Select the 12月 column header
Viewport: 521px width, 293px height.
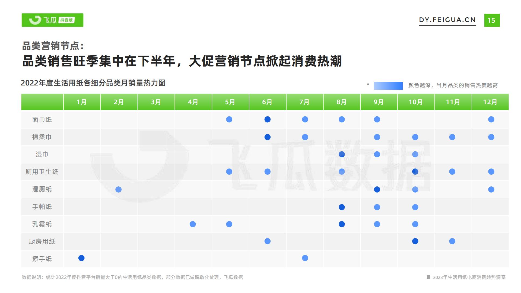(490, 102)
